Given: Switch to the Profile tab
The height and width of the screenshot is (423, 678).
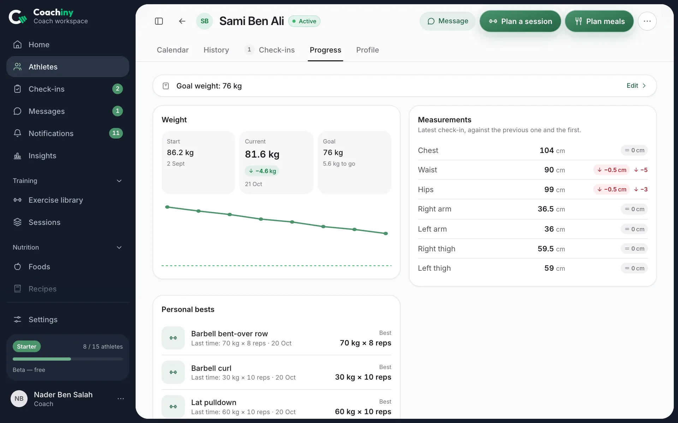Looking at the screenshot, I should click(x=368, y=50).
